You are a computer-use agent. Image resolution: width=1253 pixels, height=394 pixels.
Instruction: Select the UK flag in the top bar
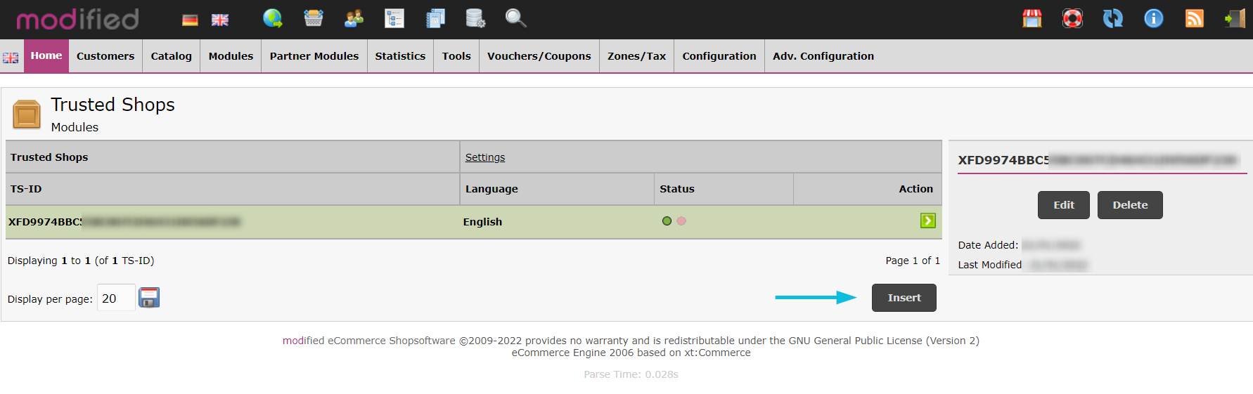(x=220, y=20)
